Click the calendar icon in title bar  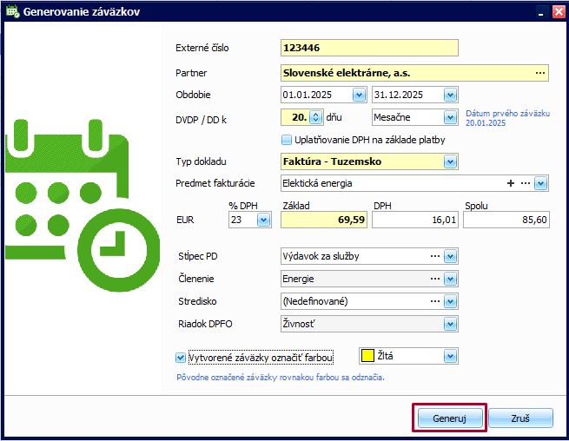[x=10, y=12]
